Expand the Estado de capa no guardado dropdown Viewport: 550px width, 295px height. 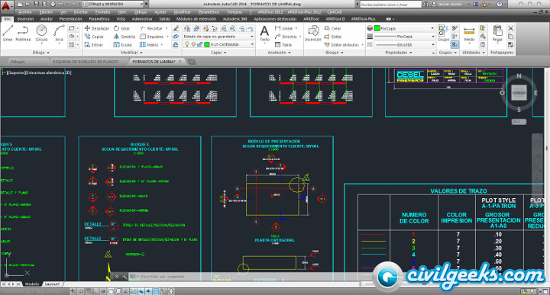point(218,37)
